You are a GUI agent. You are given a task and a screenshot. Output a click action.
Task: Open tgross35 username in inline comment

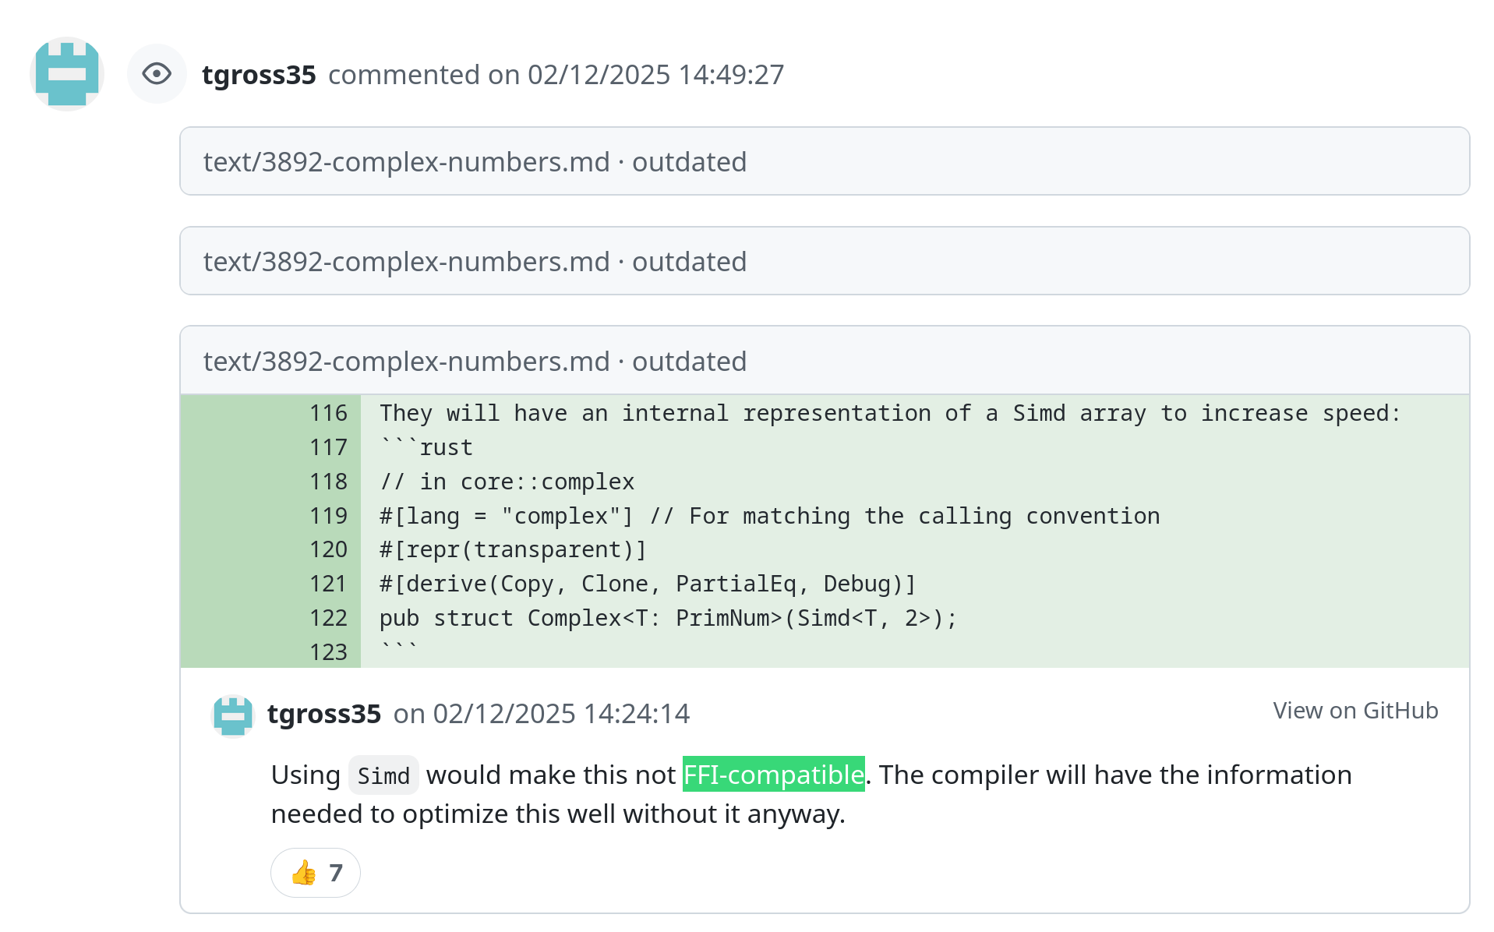click(x=324, y=714)
